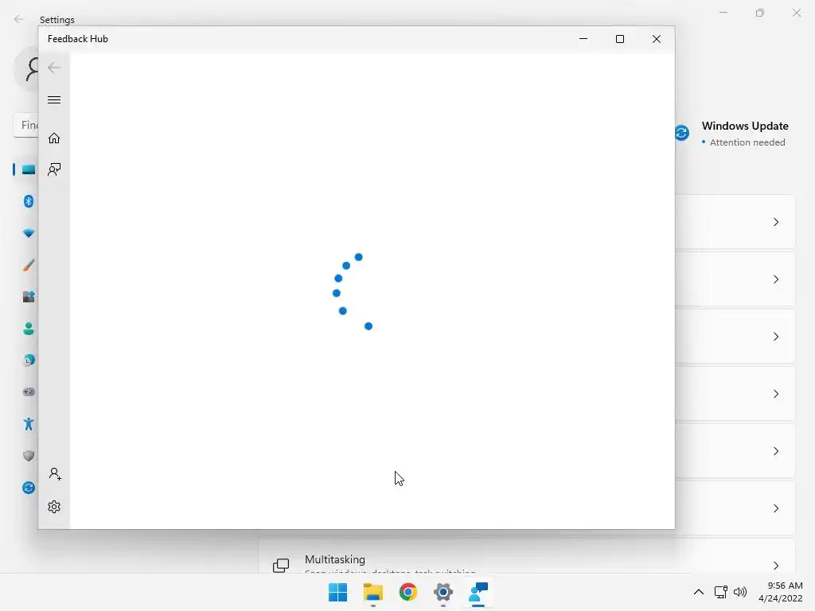Image resolution: width=815 pixels, height=611 pixels.
Task: Select Apps icon in Settings sidebar
Action: pos(29,297)
